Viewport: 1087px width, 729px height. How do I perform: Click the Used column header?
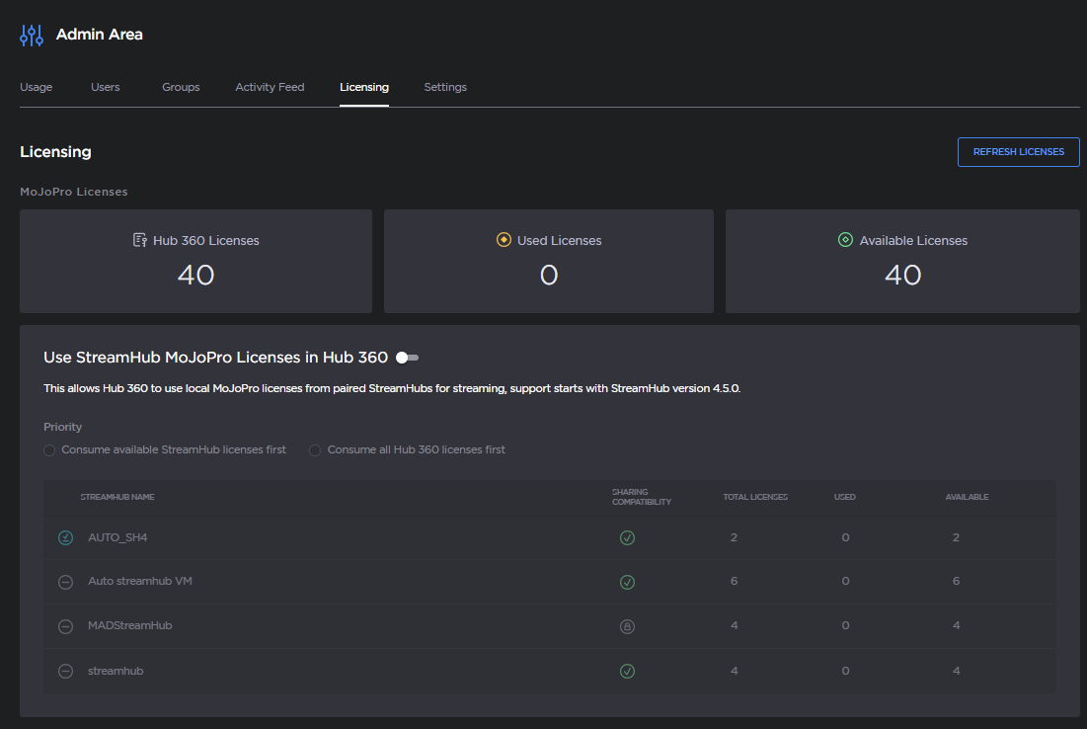tap(844, 497)
